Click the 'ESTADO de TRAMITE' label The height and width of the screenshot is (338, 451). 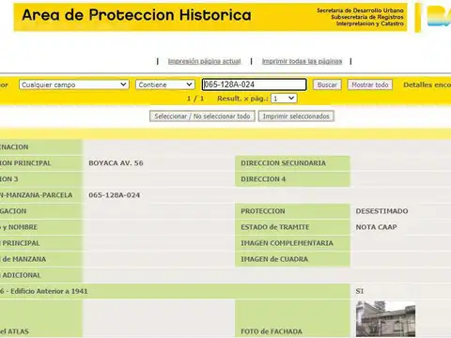[275, 227]
